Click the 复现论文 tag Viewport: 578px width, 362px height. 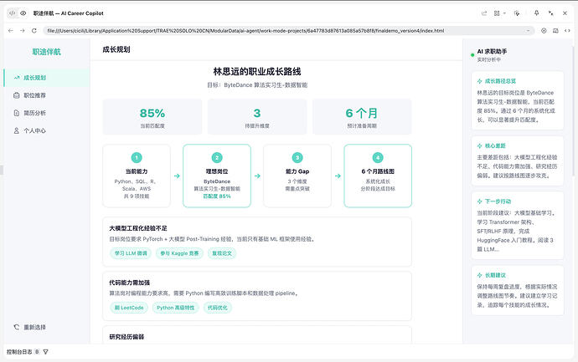(x=222, y=253)
